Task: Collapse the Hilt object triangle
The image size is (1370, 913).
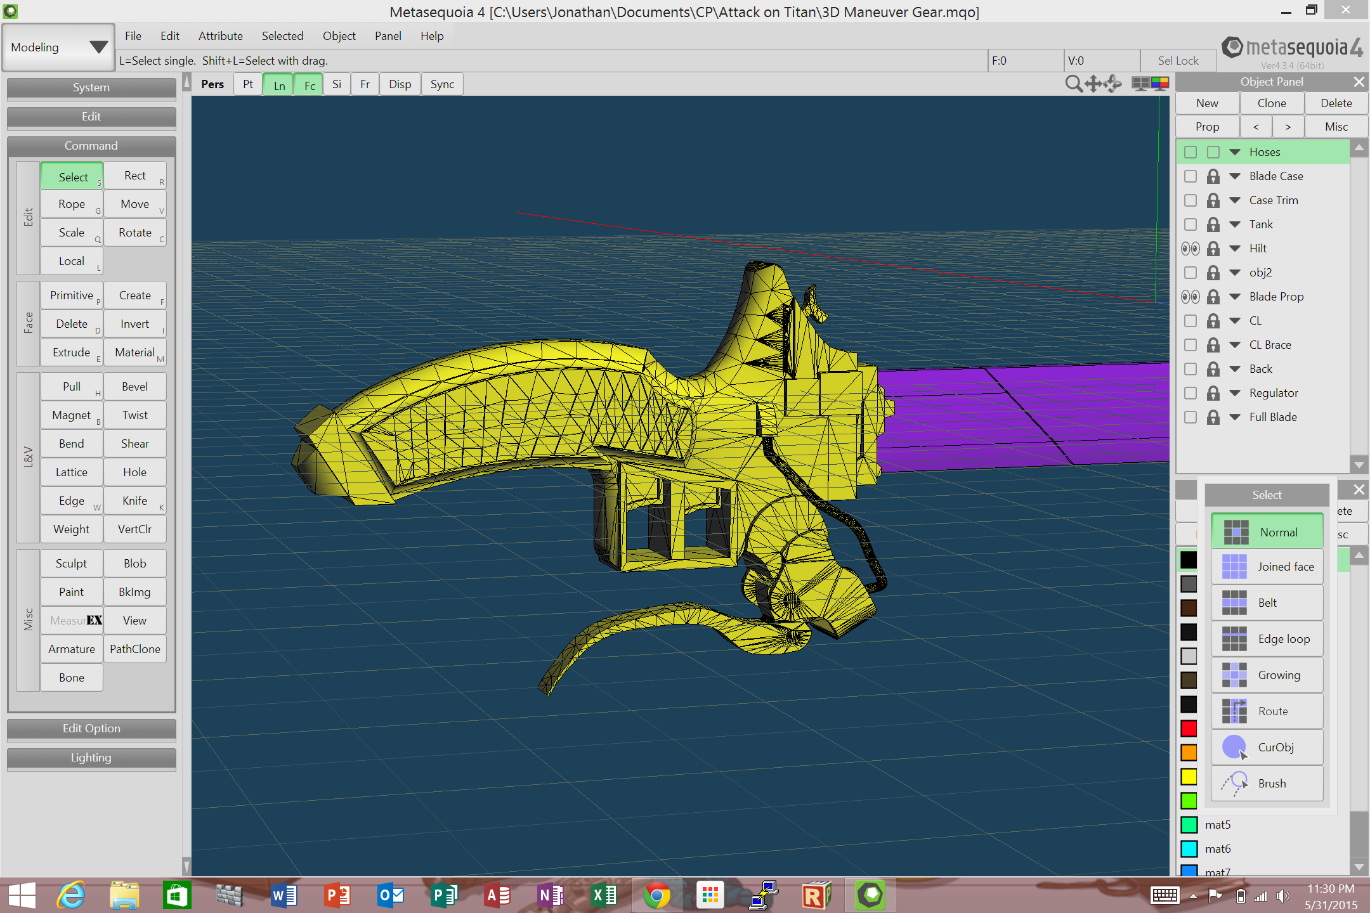Action: point(1235,249)
